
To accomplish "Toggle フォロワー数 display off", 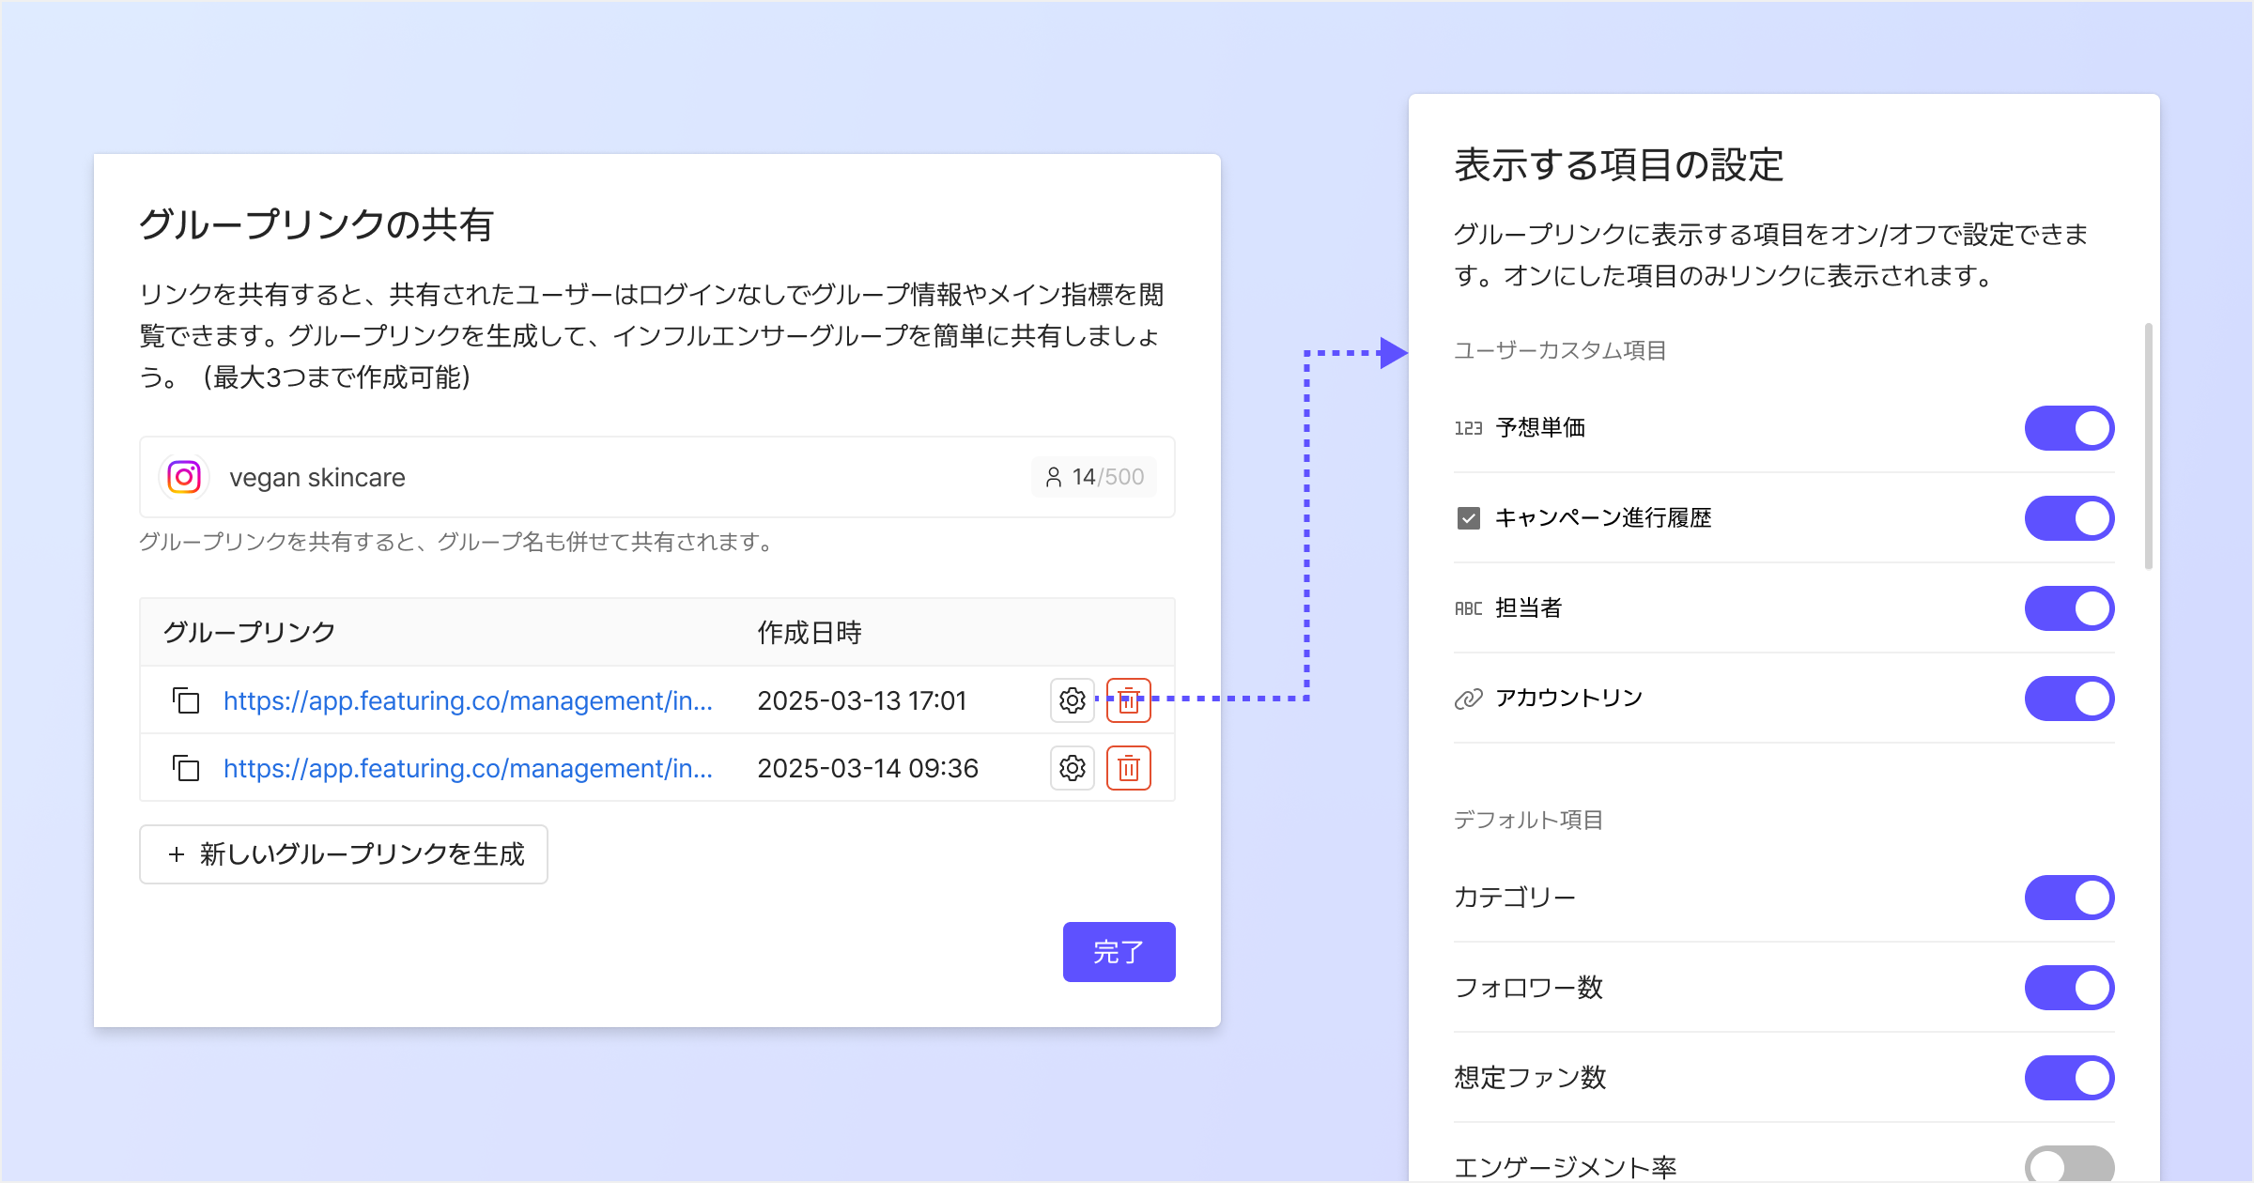I will (2068, 988).
